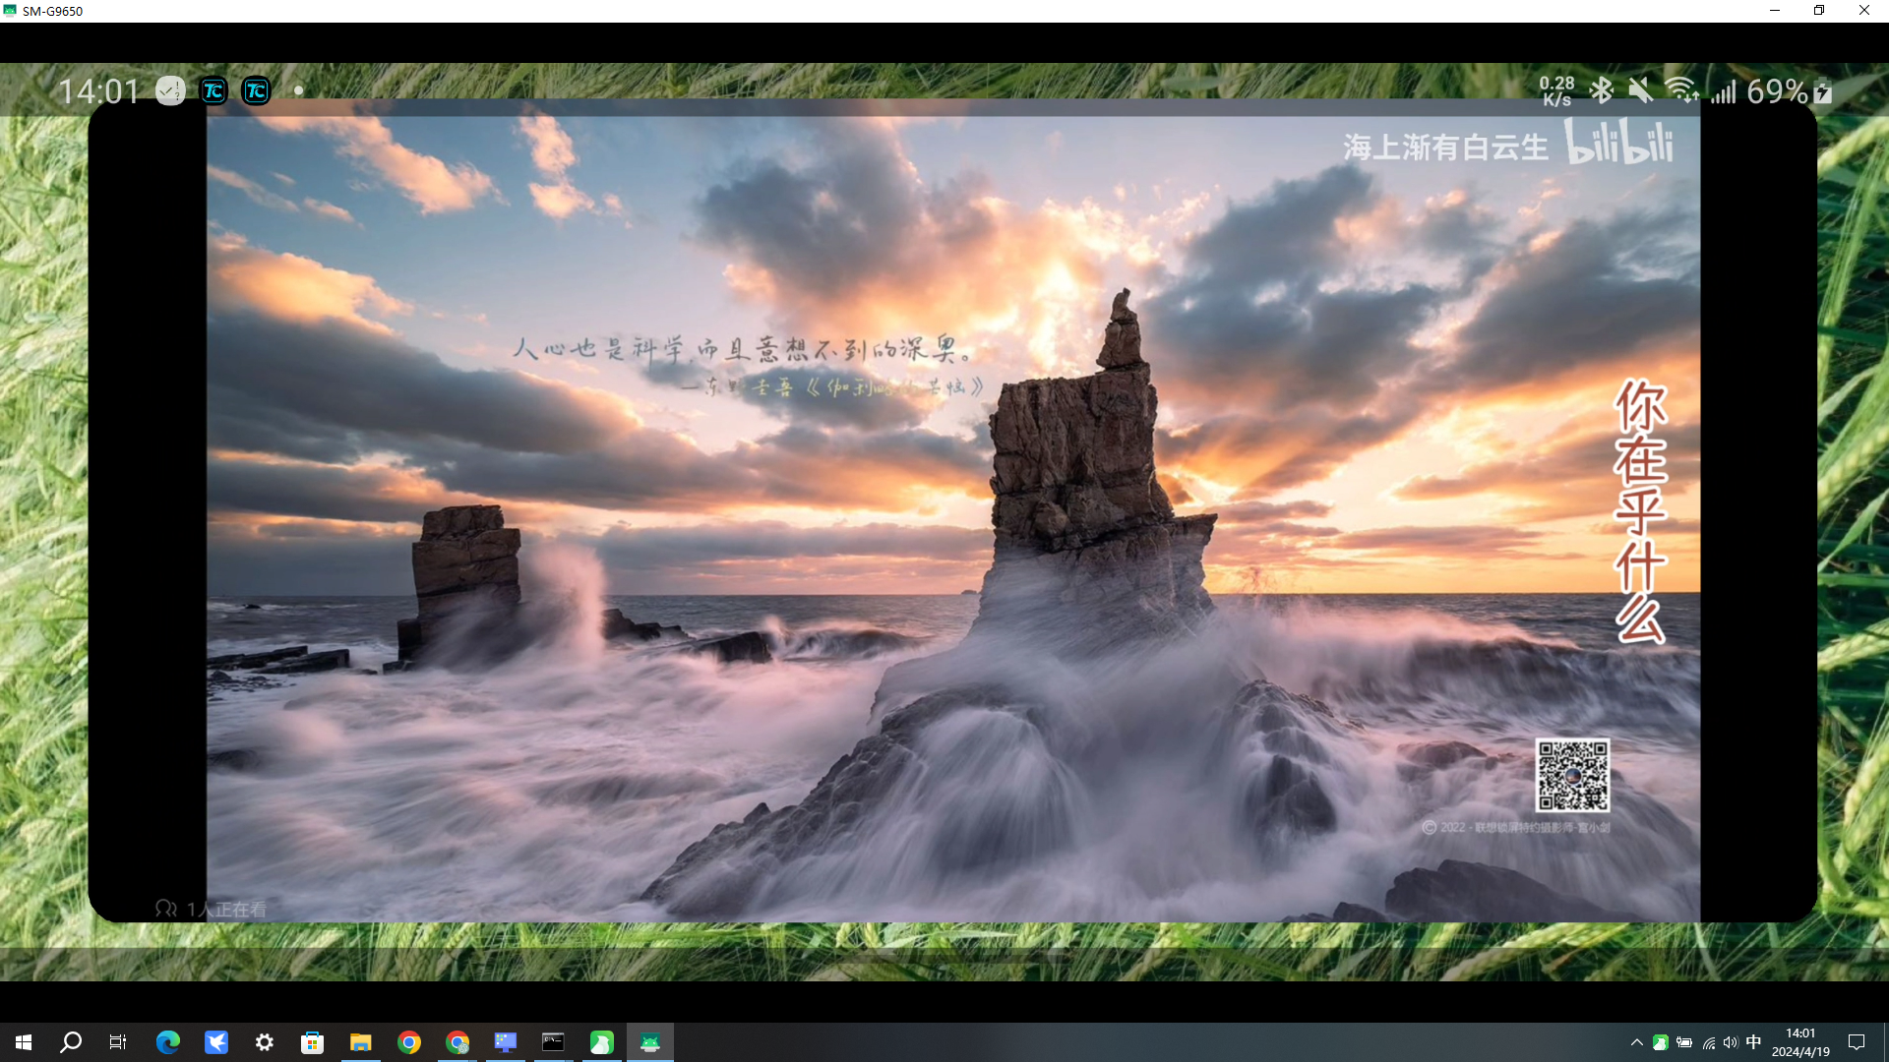Click the viewers count icon at bottom left
Viewport: 1889px width, 1062px height.
pos(165,909)
